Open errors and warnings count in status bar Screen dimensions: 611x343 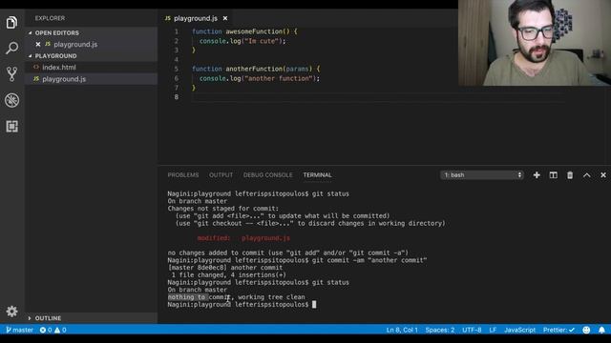point(53,330)
